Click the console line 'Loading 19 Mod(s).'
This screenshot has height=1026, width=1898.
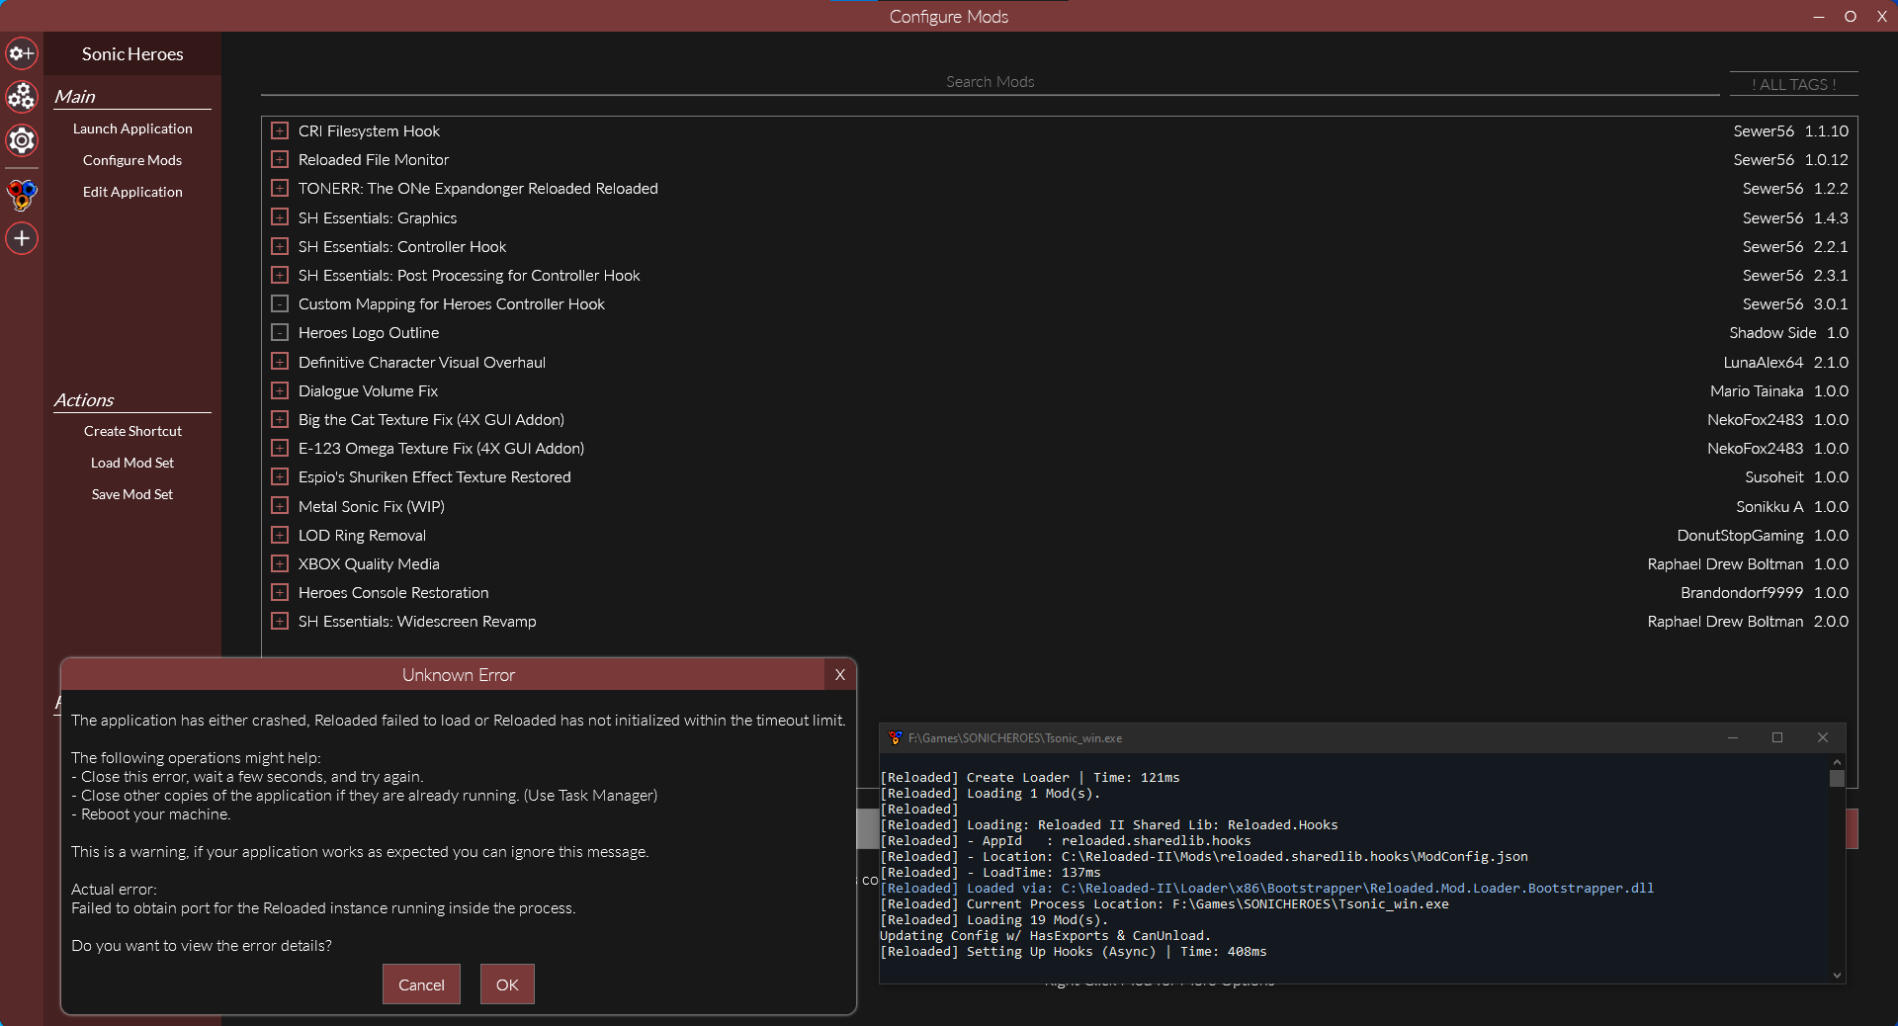pos(1037,919)
